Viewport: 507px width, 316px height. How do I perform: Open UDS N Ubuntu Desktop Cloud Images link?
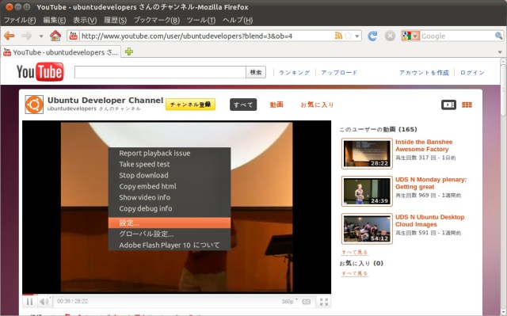(429, 221)
